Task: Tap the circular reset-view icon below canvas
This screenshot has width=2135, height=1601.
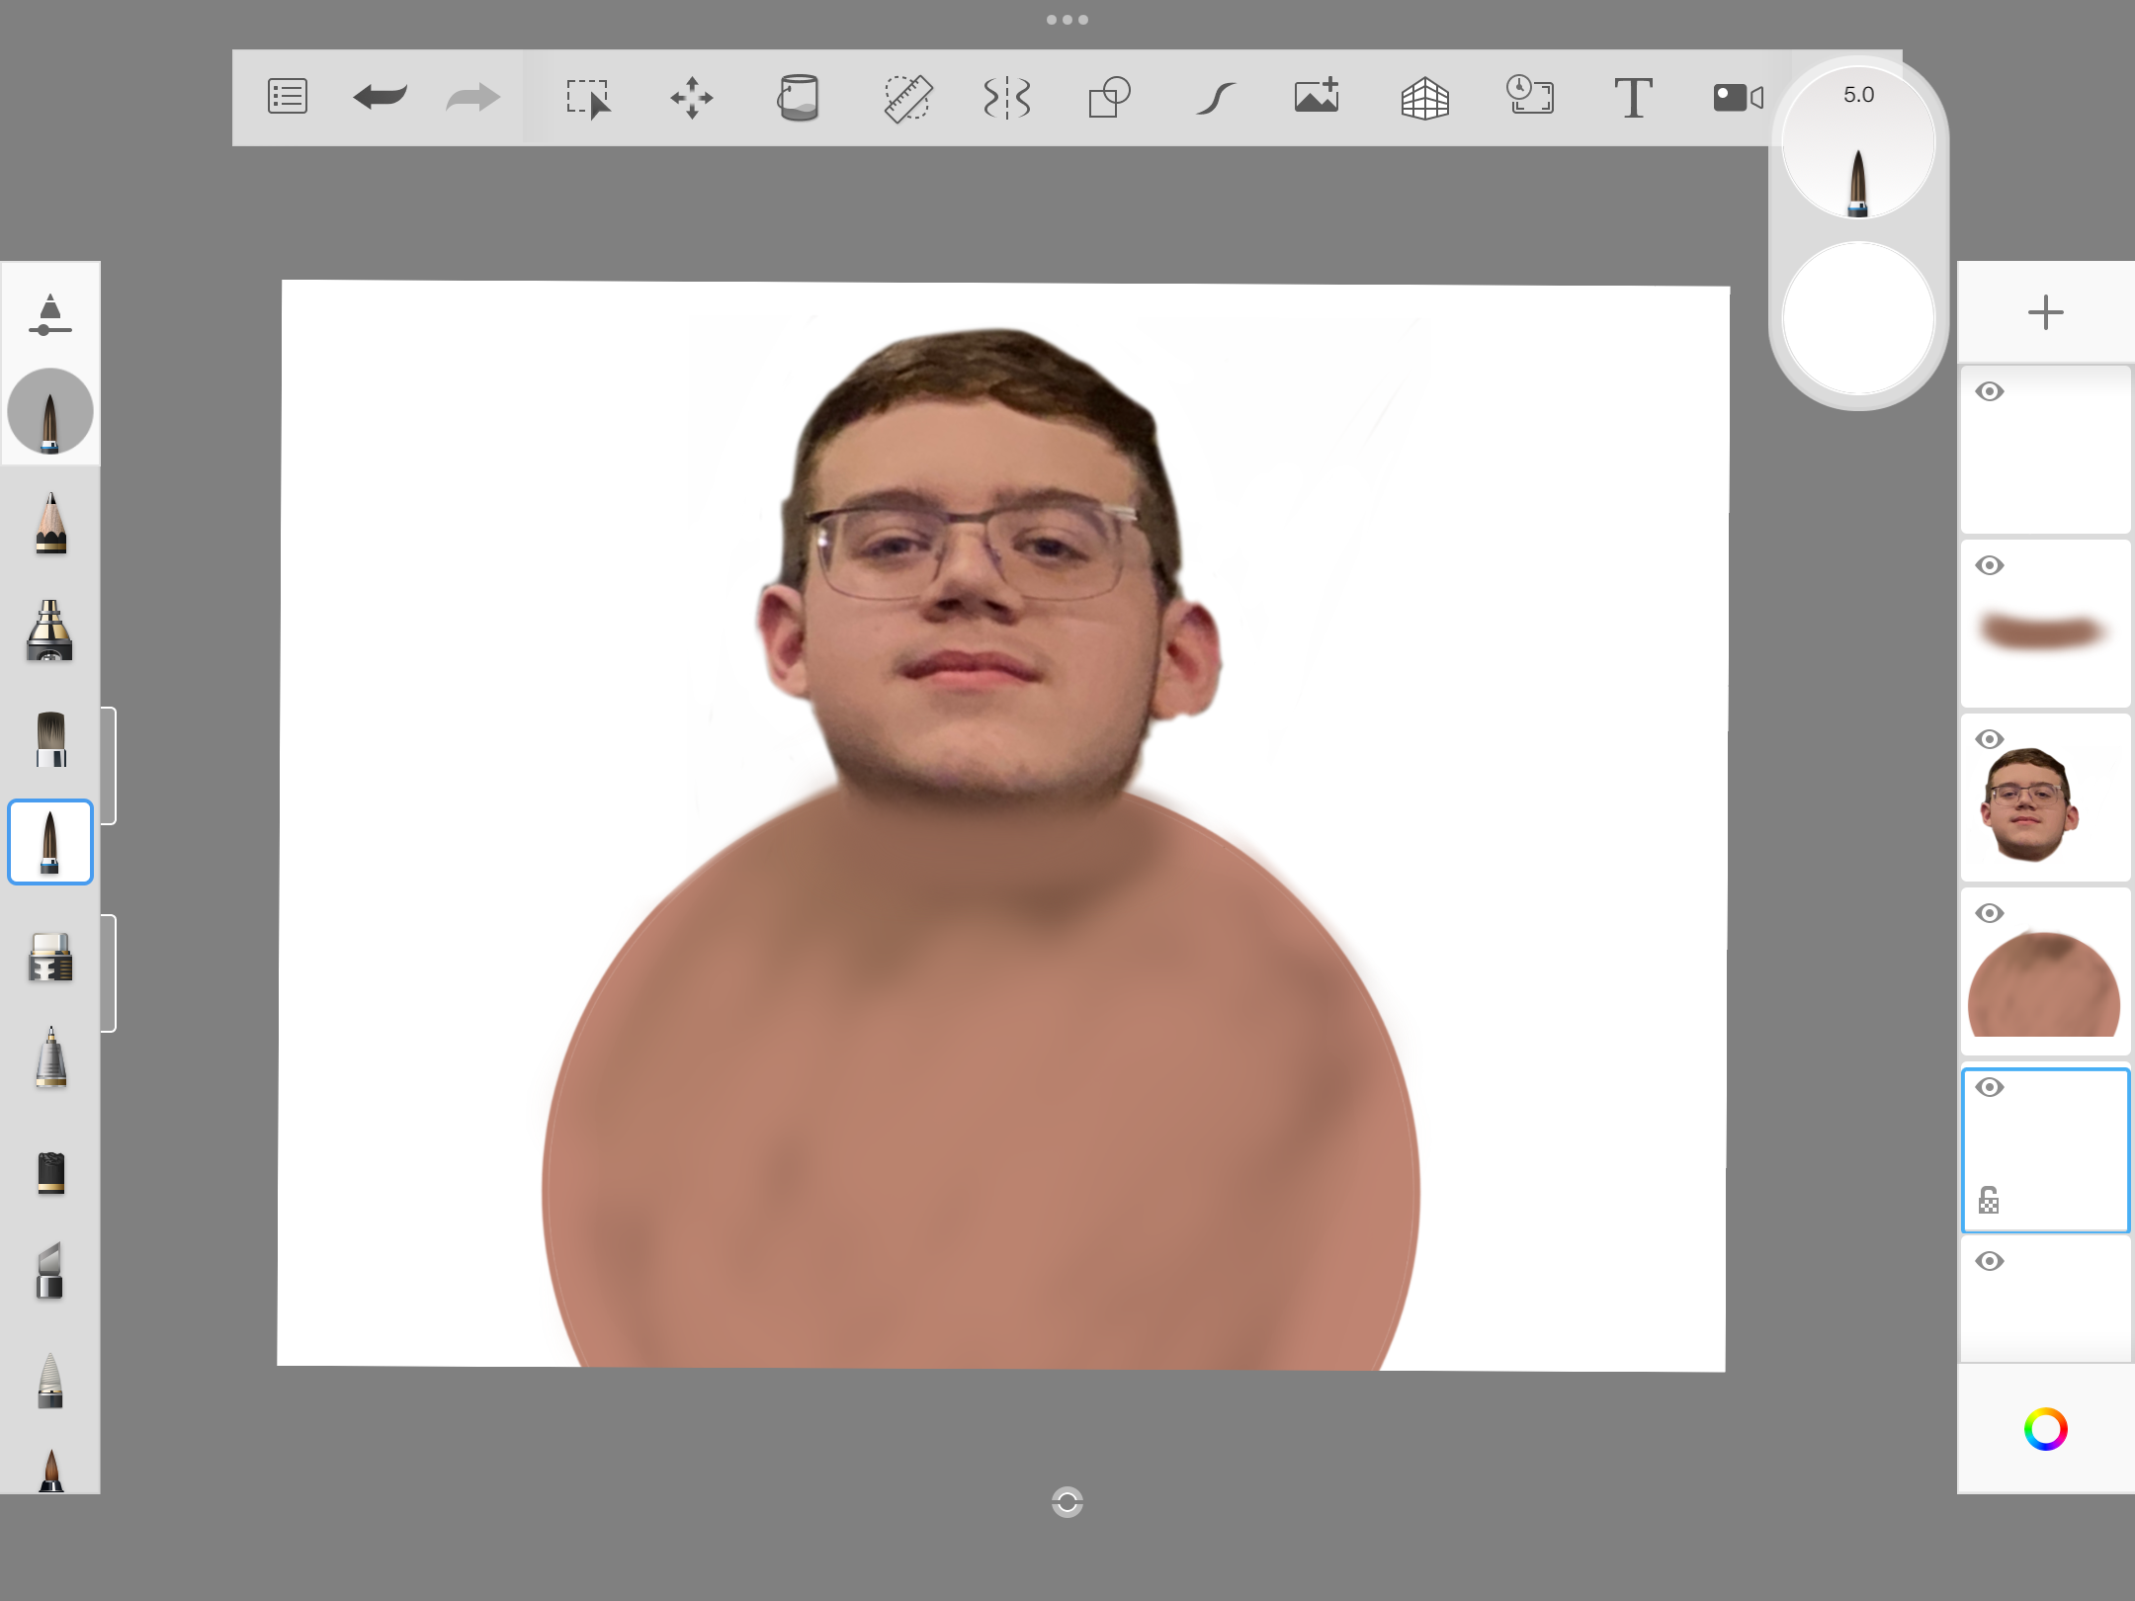Action: coord(1067,1502)
